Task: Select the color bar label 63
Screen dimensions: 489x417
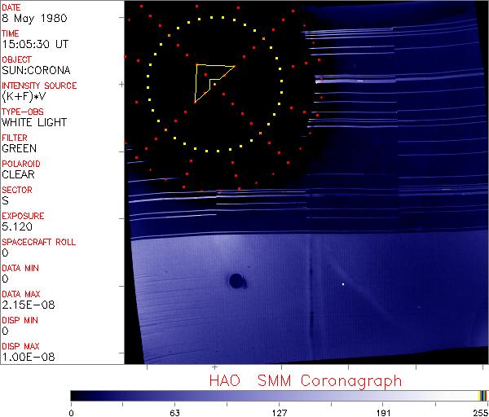Action: pos(174,412)
